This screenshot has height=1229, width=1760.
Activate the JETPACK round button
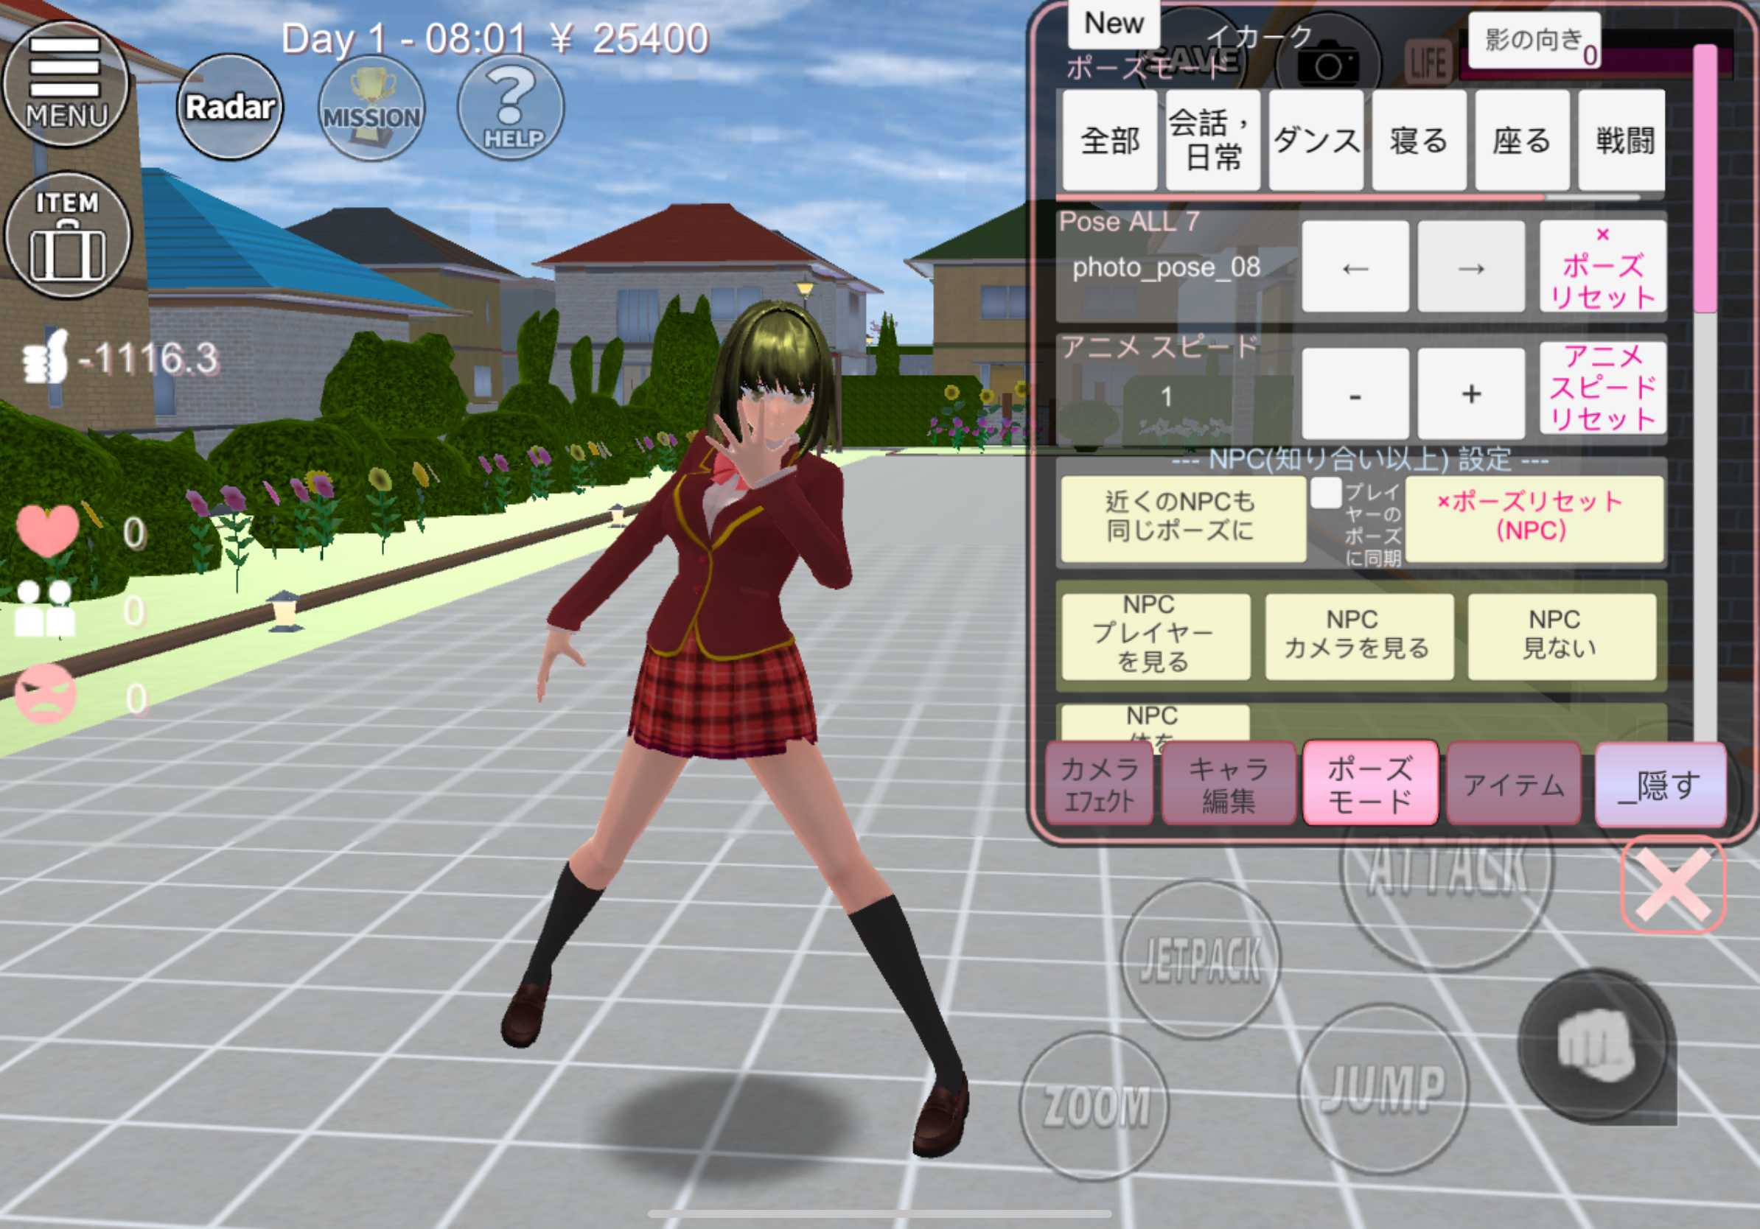(x=1200, y=959)
